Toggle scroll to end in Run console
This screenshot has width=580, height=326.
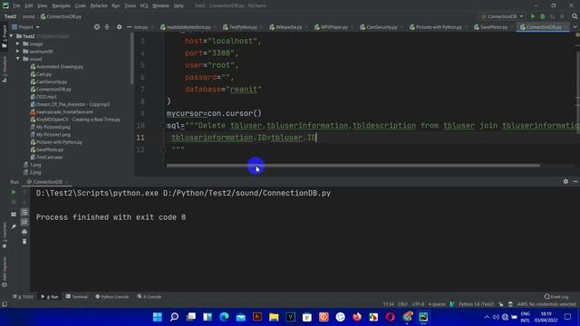coord(24,222)
